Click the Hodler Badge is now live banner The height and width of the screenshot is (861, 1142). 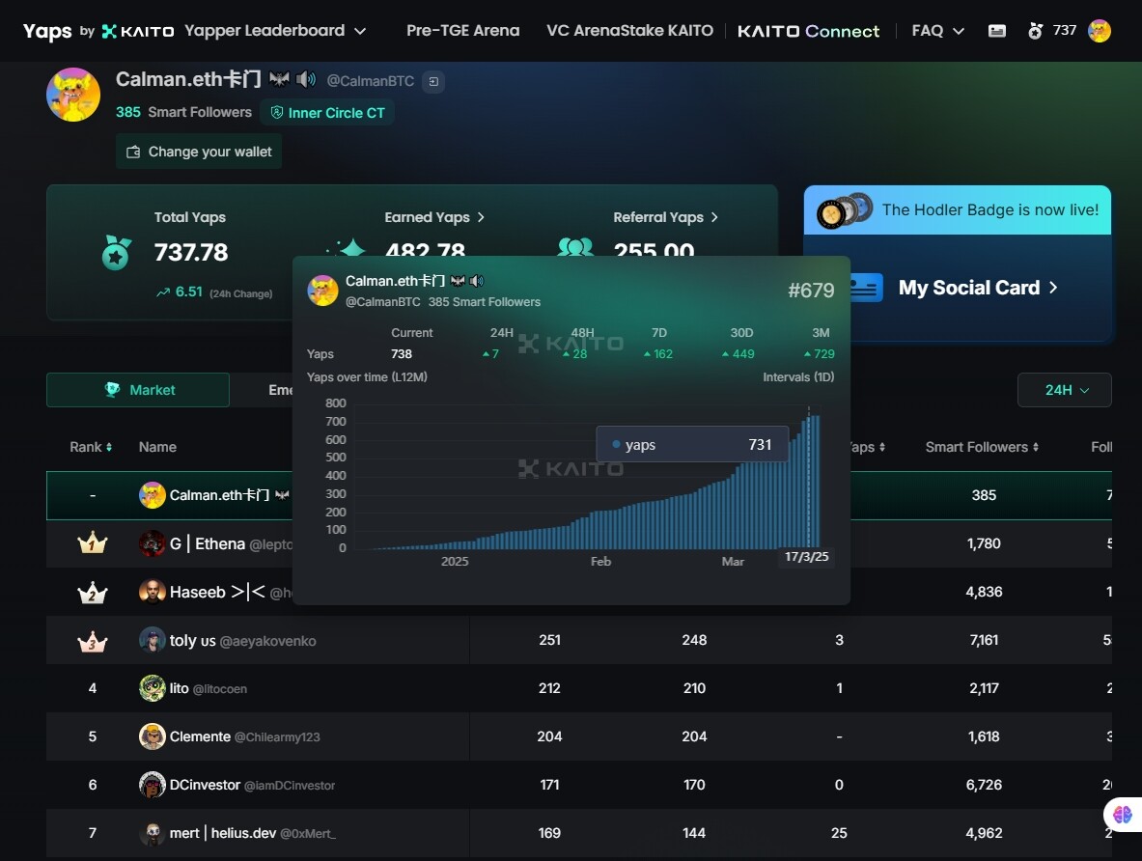957,209
